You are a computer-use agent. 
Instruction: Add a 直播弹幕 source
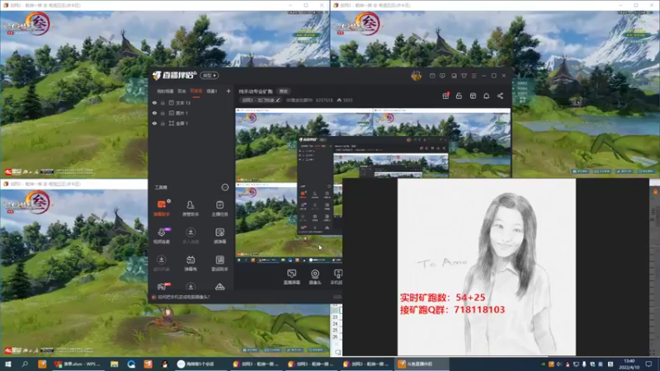pos(291,277)
